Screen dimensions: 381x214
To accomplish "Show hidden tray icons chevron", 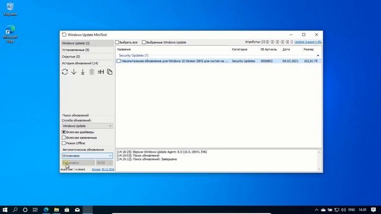I will (316, 210).
